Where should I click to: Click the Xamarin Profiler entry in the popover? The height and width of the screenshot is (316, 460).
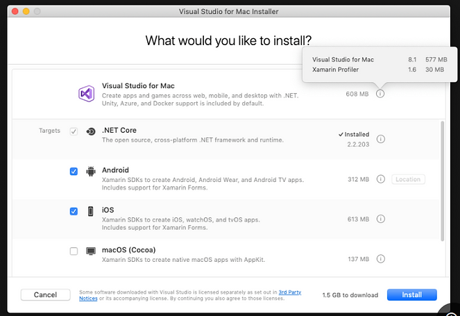pyautogui.click(x=335, y=69)
